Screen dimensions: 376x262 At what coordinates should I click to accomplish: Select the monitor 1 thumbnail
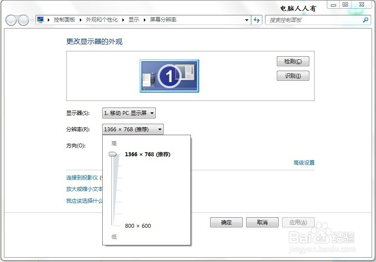coord(169,76)
